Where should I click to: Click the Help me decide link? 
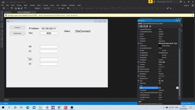pyautogui.click(x=72, y=15)
